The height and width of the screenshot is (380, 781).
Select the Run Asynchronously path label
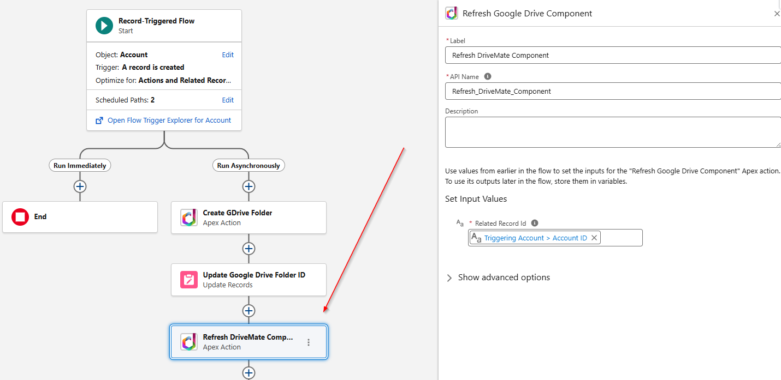point(248,165)
